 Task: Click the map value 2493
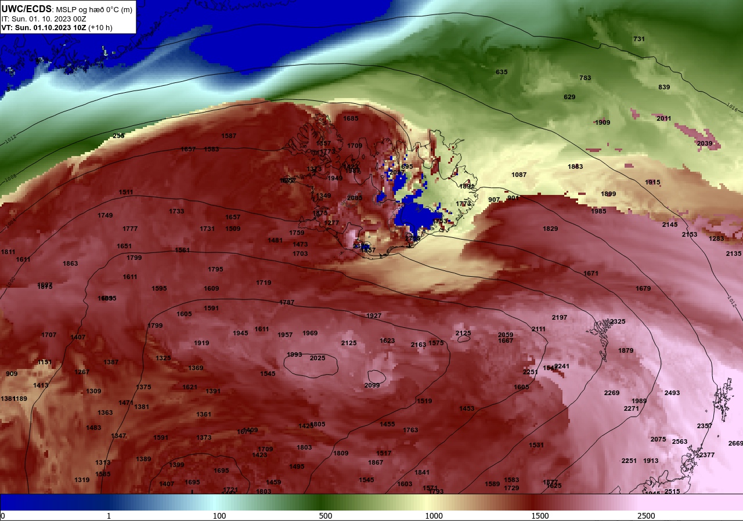[x=672, y=393]
